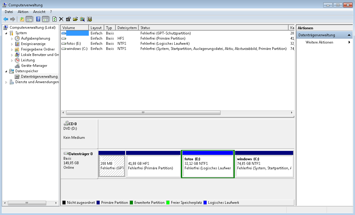The height and width of the screenshot is (215, 355).
Task: Click the Dienste und Anwendungen icon
Action: pos(11,82)
